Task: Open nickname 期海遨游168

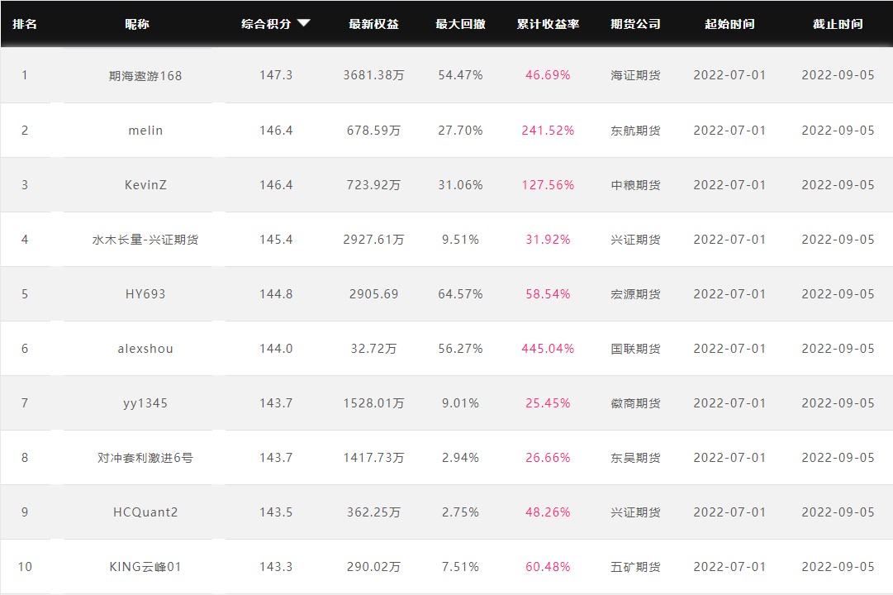Action: coord(145,76)
